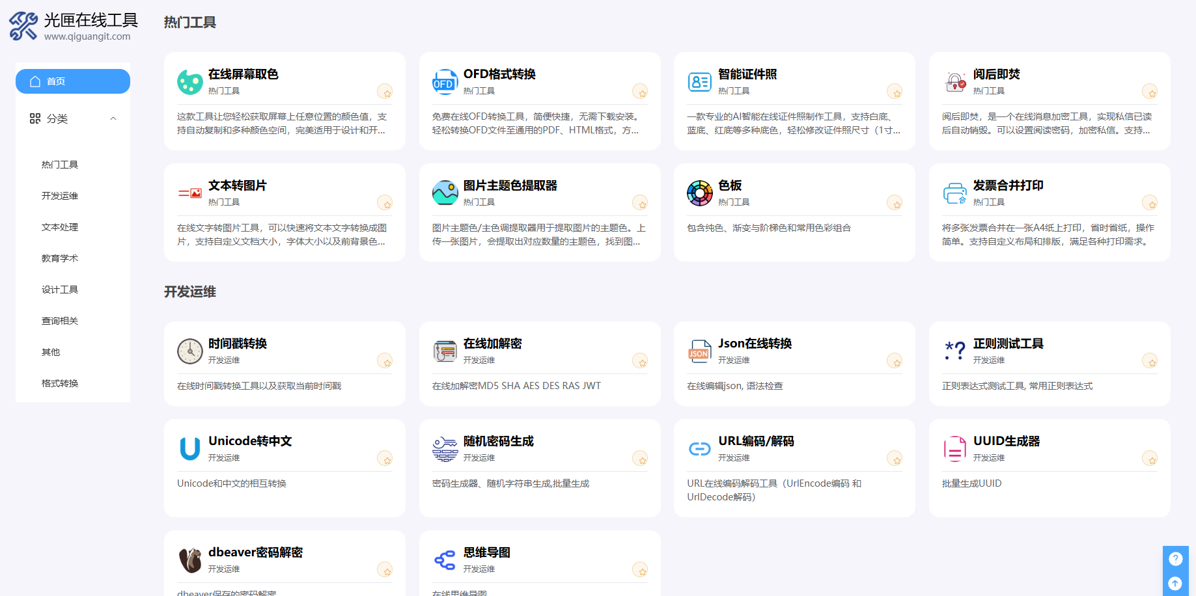Click the 智能证件照 ID card icon
This screenshot has height=596, width=1196.
(699, 82)
